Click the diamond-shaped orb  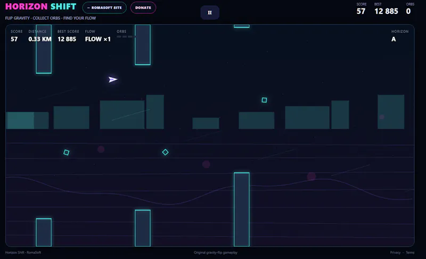[165, 152]
